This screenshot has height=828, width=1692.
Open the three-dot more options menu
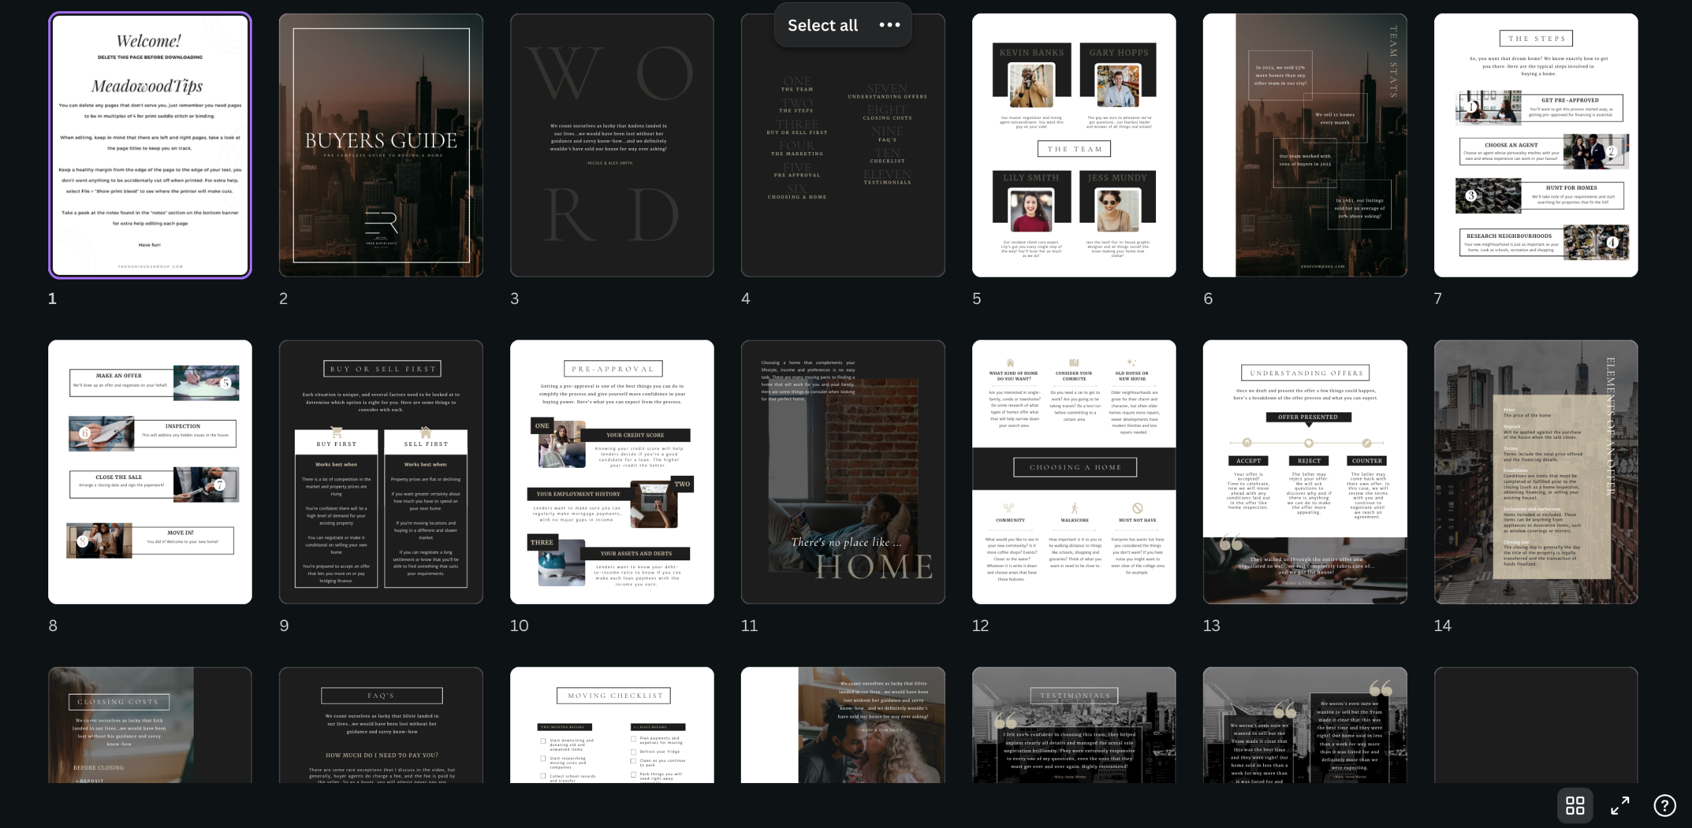[890, 25]
